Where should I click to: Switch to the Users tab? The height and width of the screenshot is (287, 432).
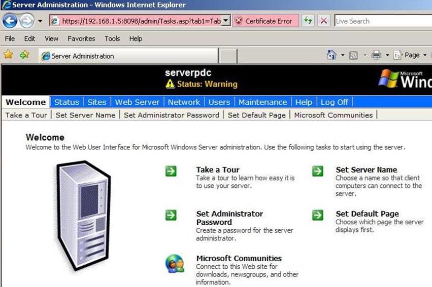point(219,102)
